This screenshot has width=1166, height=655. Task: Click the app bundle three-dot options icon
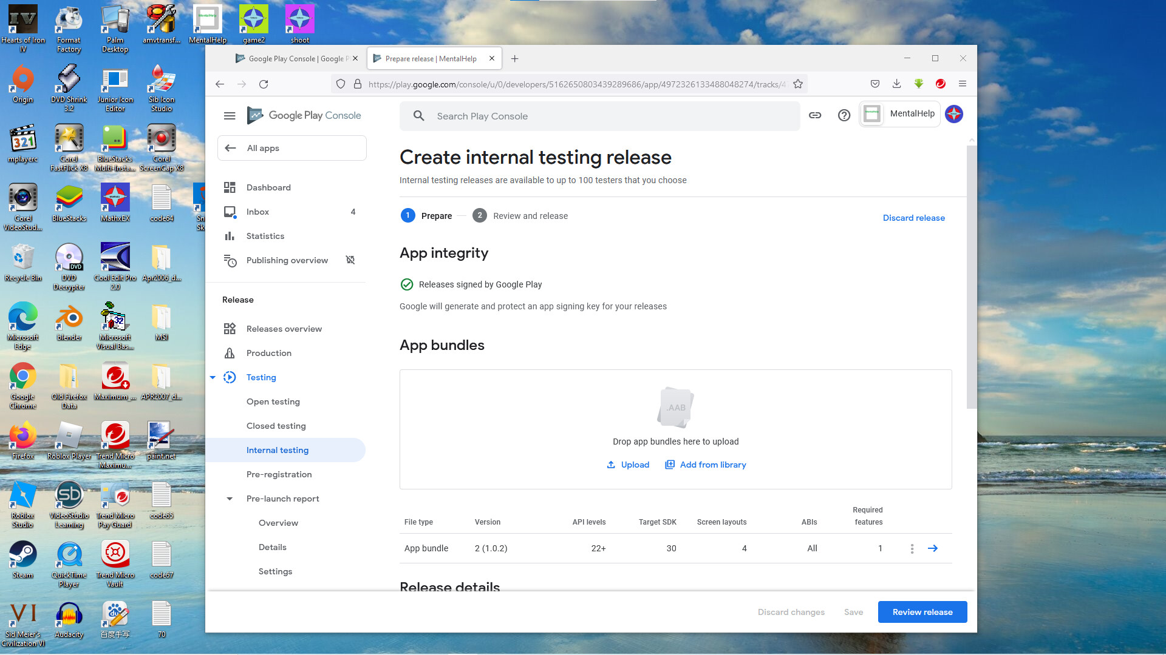coord(912,548)
